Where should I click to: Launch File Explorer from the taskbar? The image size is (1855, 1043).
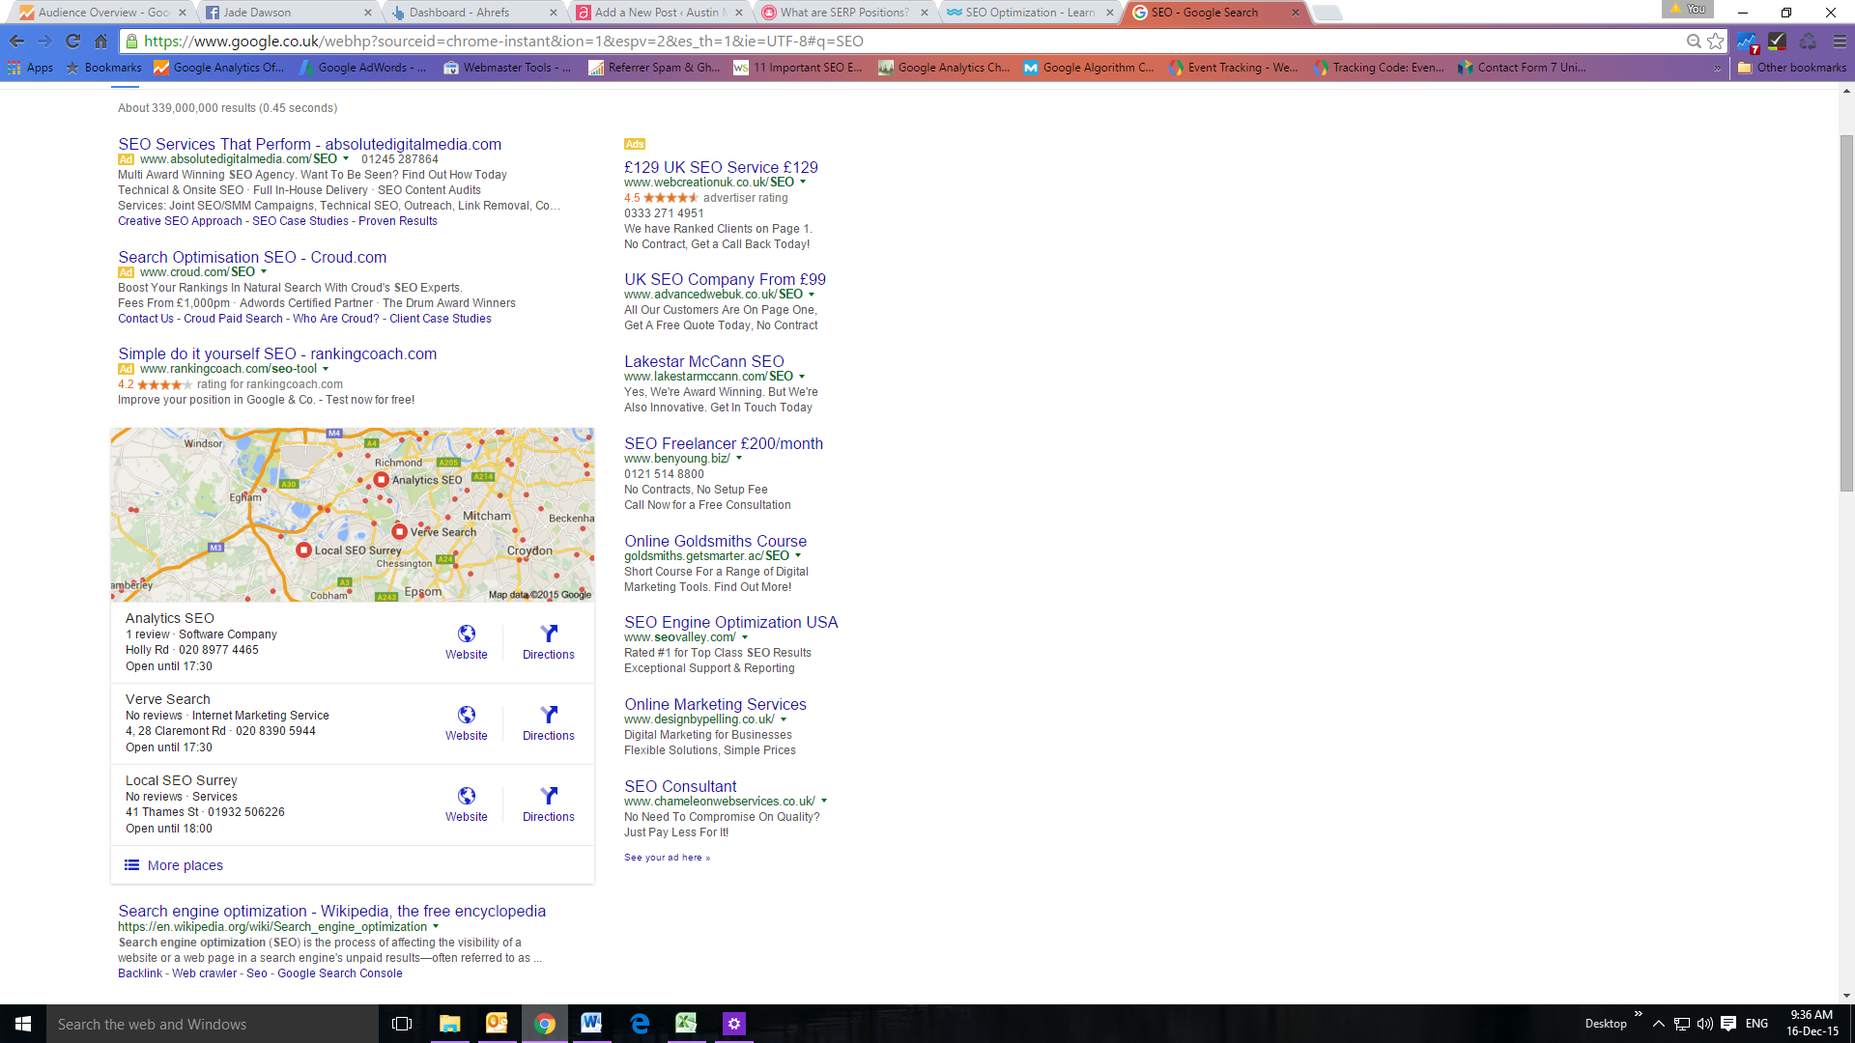449,1024
